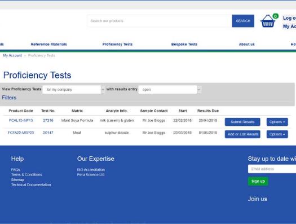The image size is (296, 224).
Task: Select the Meat matrix cell
Action: click(77, 133)
